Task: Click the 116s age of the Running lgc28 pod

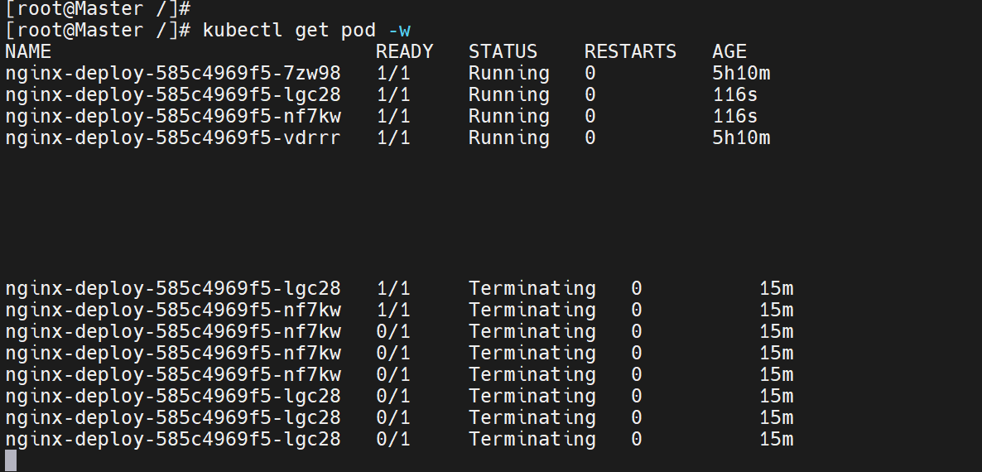Action: click(734, 94)
